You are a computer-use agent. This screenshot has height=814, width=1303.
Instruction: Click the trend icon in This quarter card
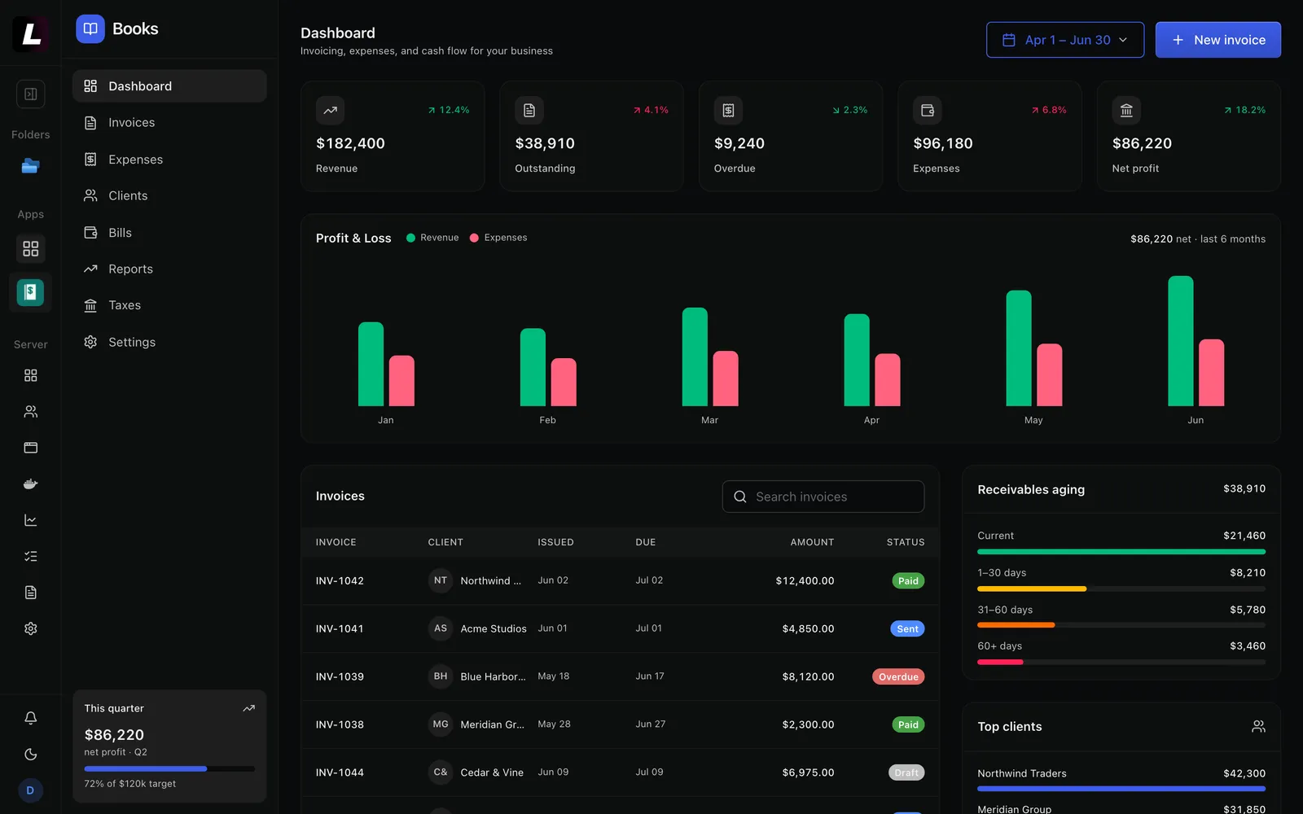click(x=248, y=708)
